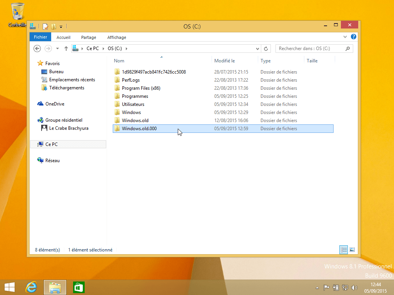Go up one level with Up arrow

(66, 49)
